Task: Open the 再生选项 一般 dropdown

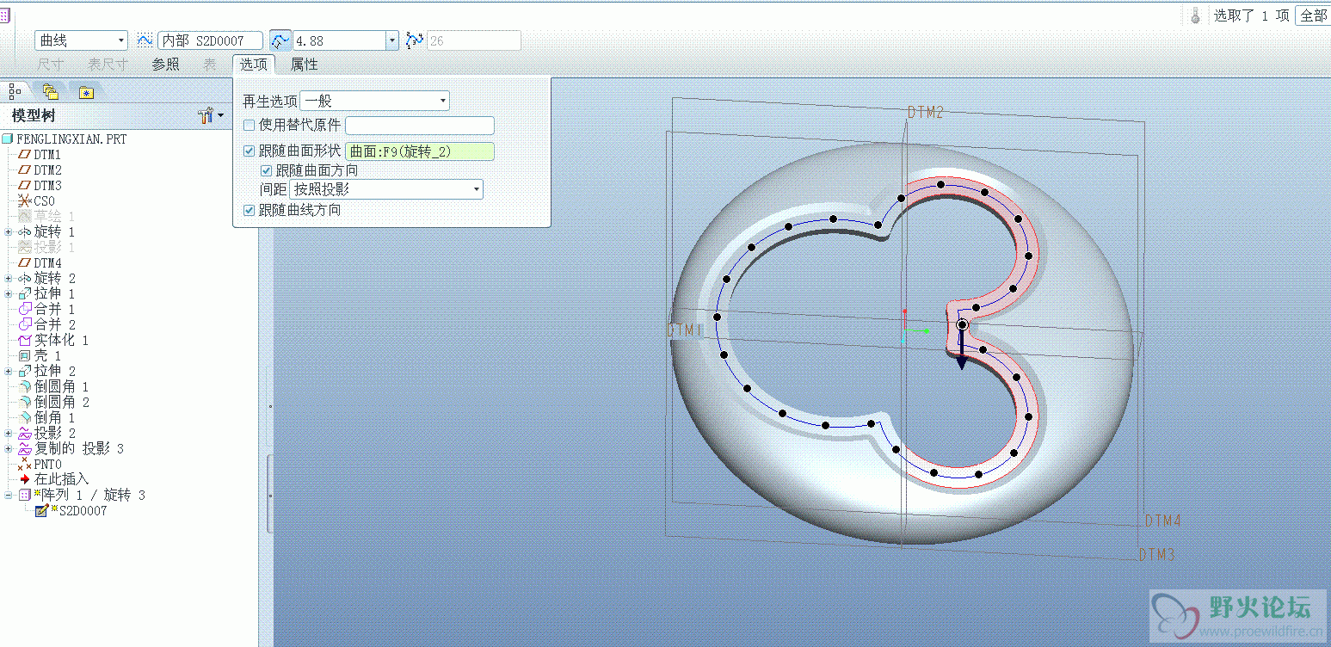Action: coord(374,102)
